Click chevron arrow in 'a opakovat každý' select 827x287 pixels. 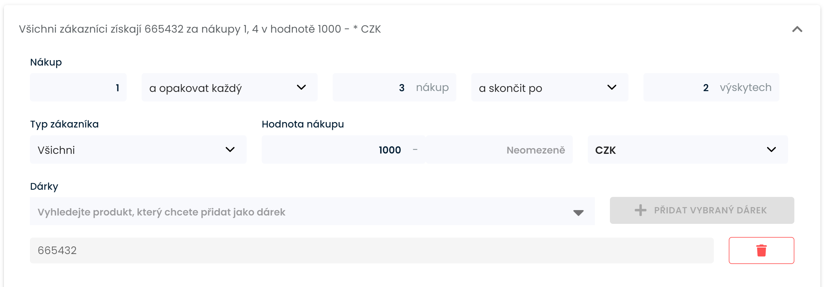tap(301, 87)
